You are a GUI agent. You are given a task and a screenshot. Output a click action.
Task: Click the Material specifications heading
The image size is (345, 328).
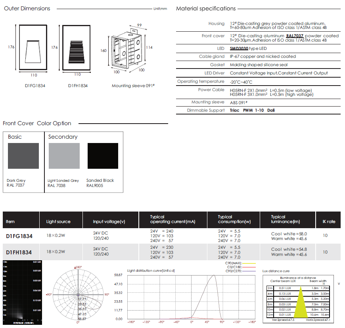pos(206,9)
